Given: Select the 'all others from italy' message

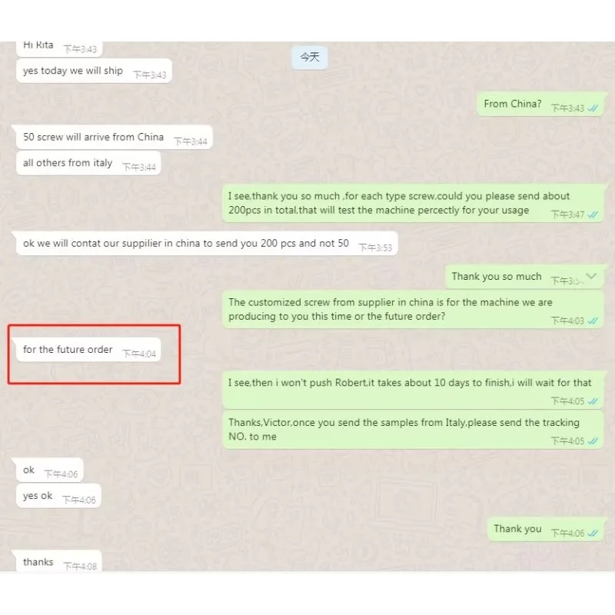Looking at the screenshot, I should coord(88,163).
